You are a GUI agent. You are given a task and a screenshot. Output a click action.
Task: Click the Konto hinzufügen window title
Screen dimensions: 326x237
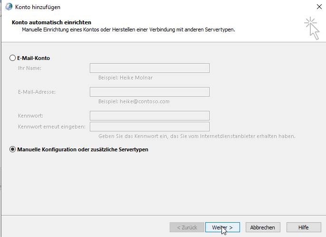click(38, 7)
